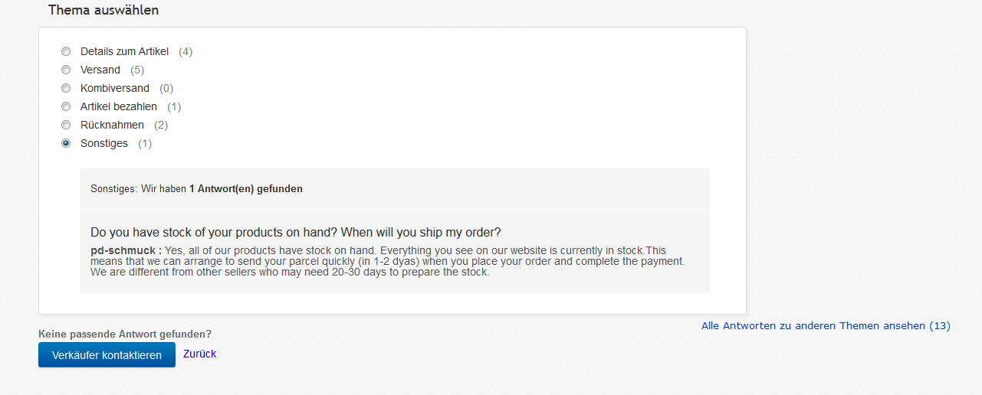Click the selected "Sonstiges" radio button

[66, 143]
